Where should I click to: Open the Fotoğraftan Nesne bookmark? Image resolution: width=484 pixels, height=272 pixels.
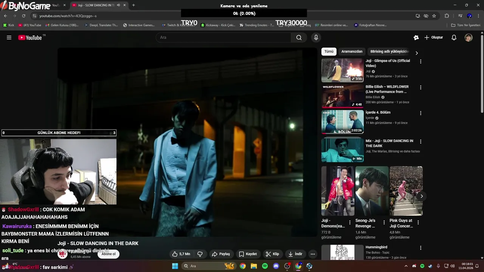(x=370, y=25)
